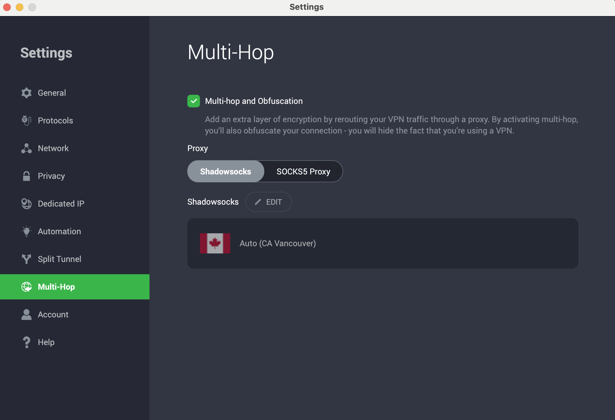Open Split Tunnel via branch icon
Screen dimensions: 615x420
[26, 259]
